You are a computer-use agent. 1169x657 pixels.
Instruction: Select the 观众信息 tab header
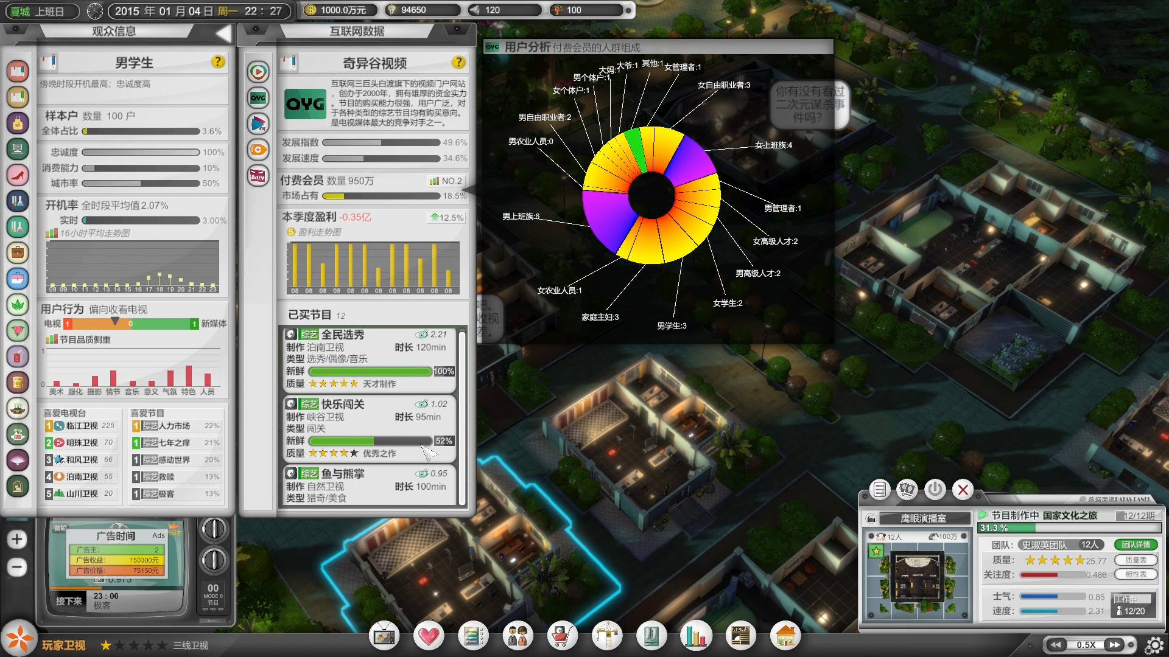(114, 31)
